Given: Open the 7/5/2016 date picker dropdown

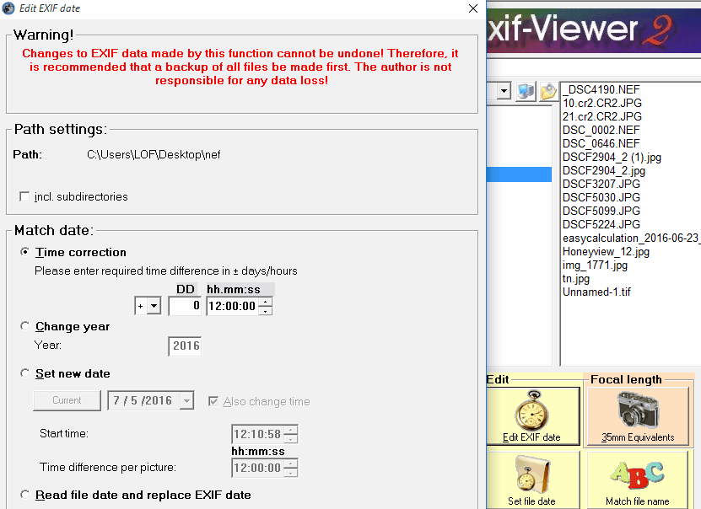Looking at the screenshot, I should 186,400.
